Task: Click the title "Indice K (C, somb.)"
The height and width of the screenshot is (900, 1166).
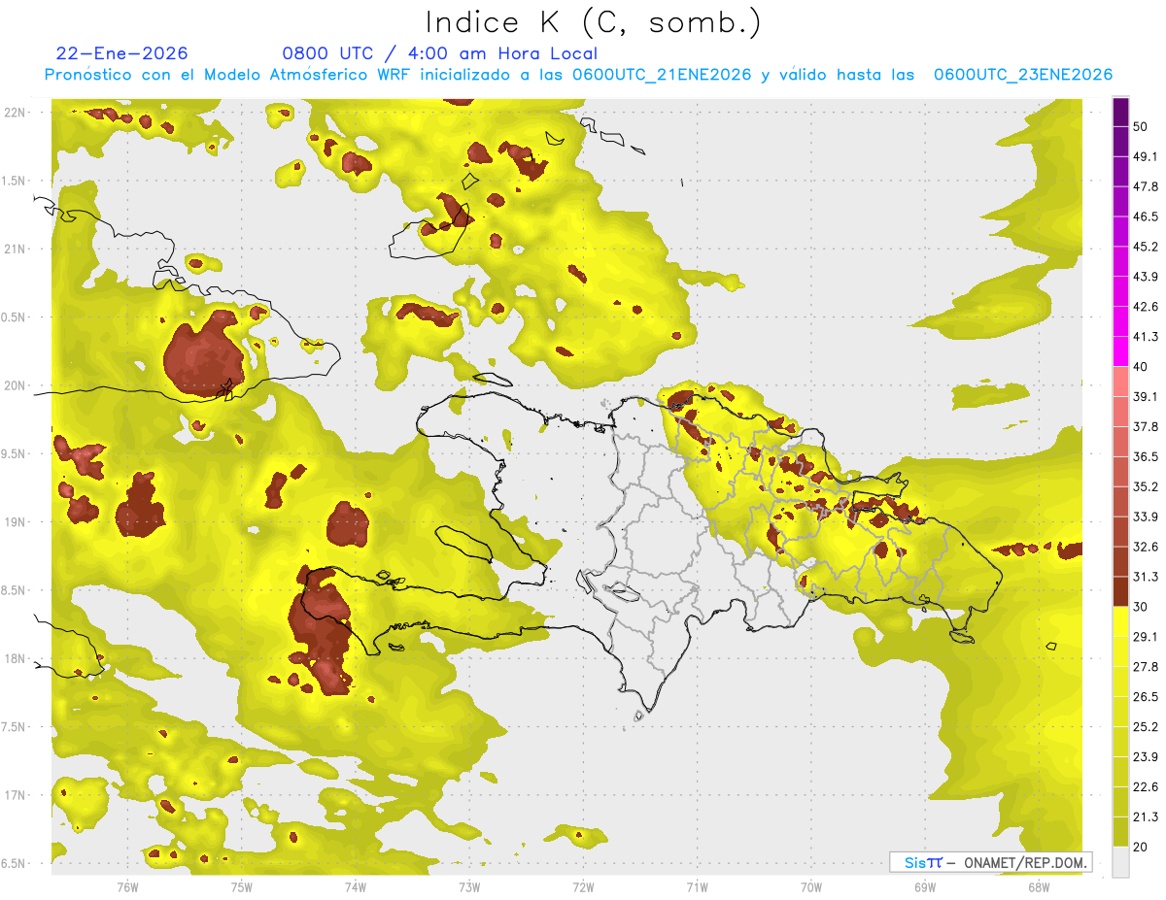Action: (x=594, y=22)
